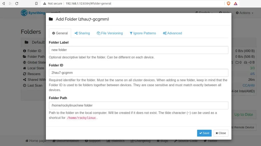The height and width of the screenshot is (146, 261).
Task: Go to the Advanced tab
Action: coord(172,33)
